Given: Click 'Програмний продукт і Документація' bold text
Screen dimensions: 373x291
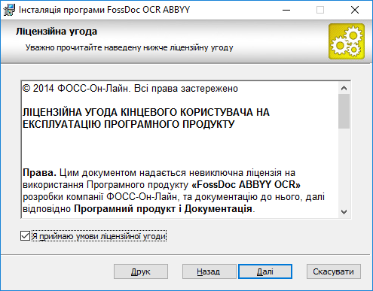Looking at the screenshot, I should tap(163, 209).
